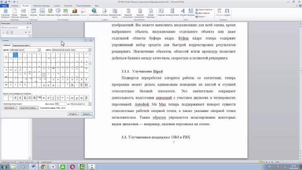Image resolution: width=302 pixels, height=170 pixels.
Task: Click Save icon in Quick Access Toolbar
Action: click(x=5, y=2)
